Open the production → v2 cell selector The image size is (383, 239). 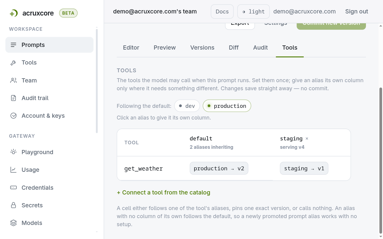219,168
